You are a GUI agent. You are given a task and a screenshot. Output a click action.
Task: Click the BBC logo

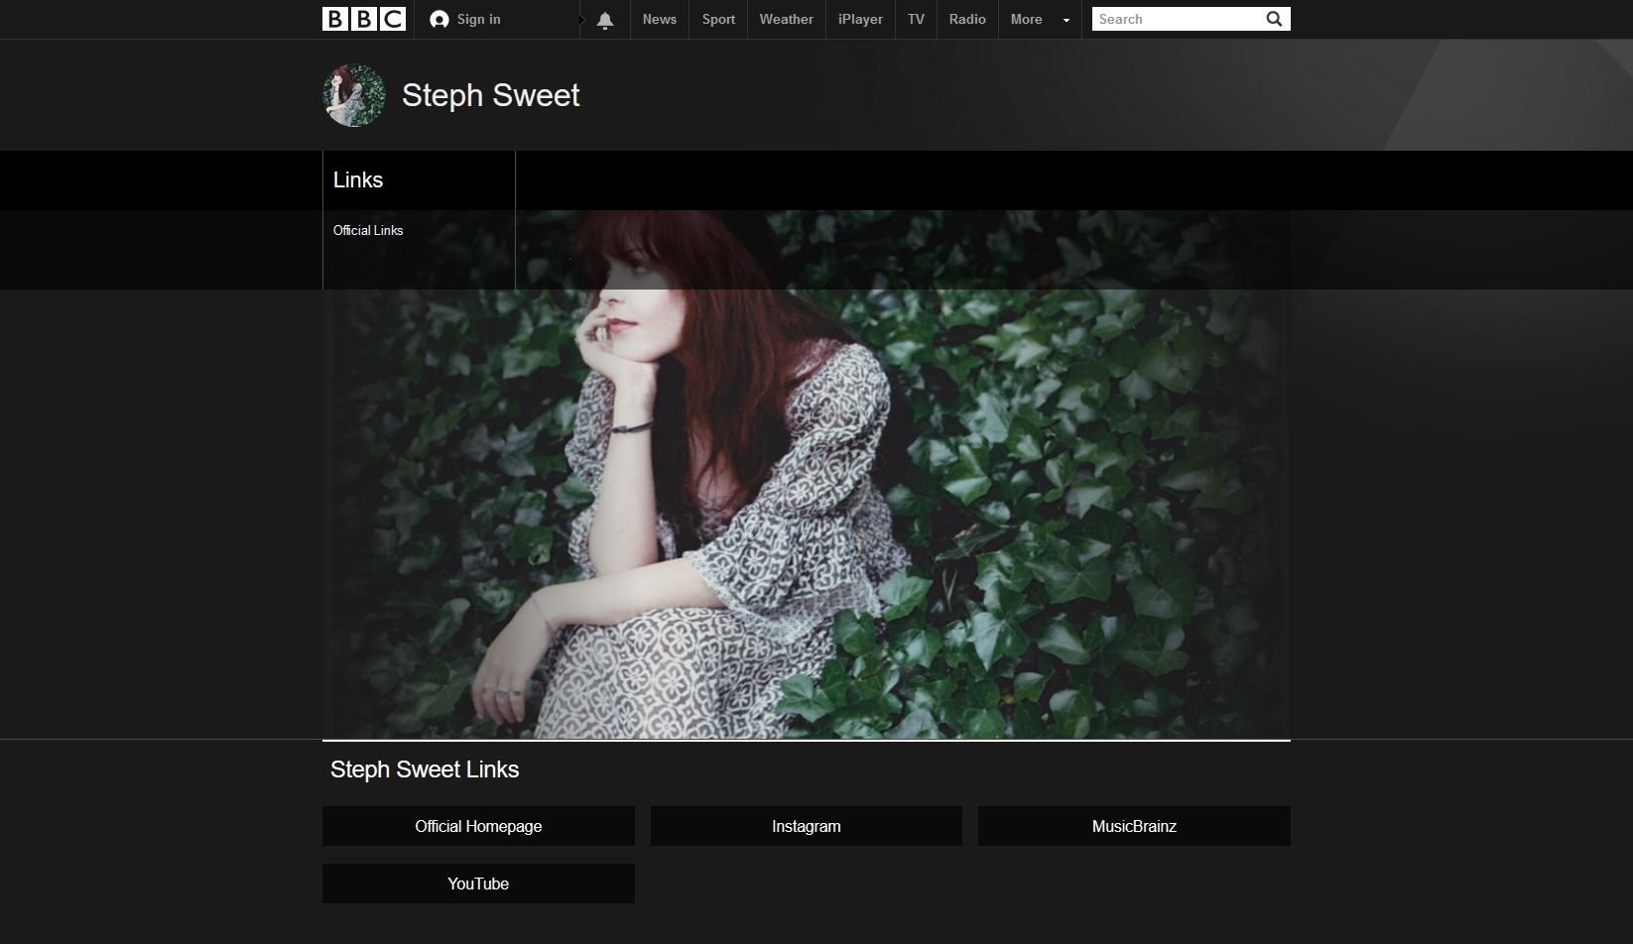point(364,19)
